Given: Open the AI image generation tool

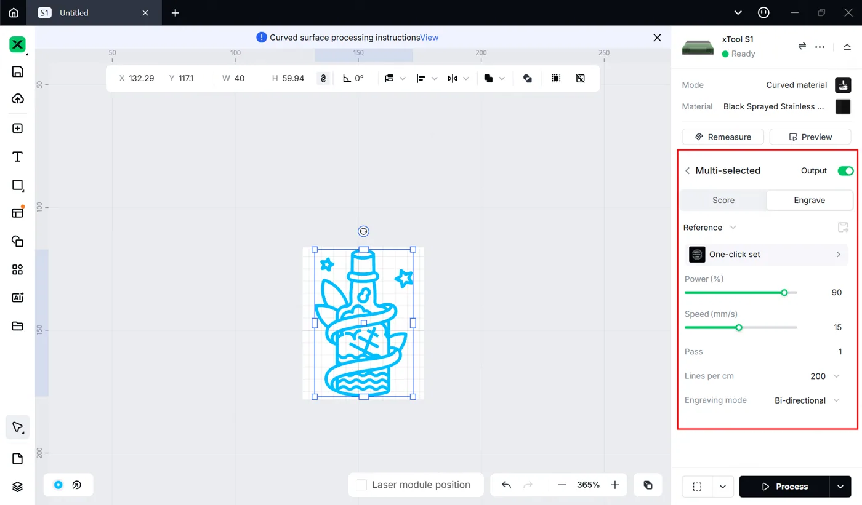Looking at the screenshot, I should 17,298.
